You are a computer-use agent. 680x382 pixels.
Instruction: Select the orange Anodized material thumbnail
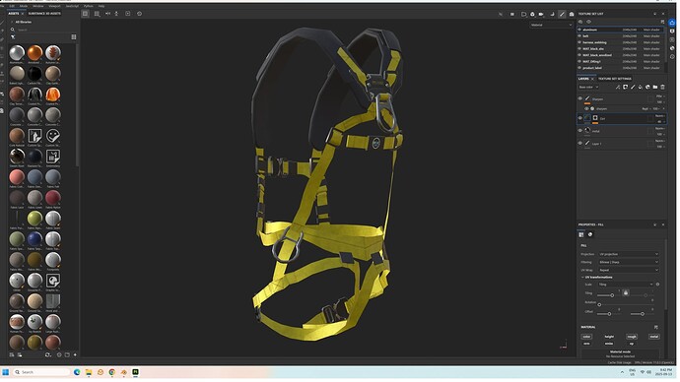coord(34,53)
